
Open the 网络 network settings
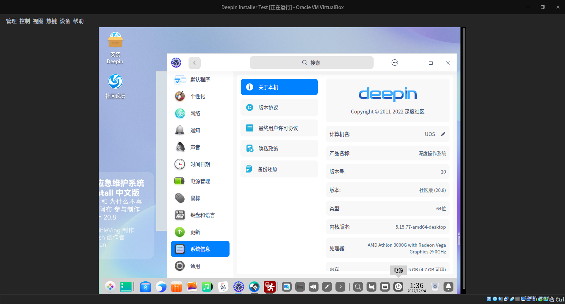pyautogui.click(x=200, y=113)
